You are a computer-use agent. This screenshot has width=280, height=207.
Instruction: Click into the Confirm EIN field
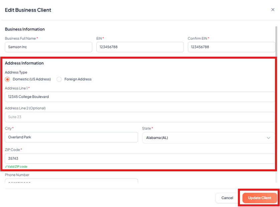pyautogui.click(x=231, y=47)
